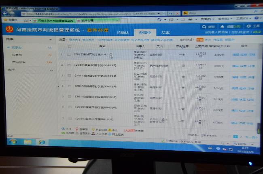This screenshot has height=174, width=263.
Task: Click the Bing search magnifier icon
Action: [x=256, y=11]
